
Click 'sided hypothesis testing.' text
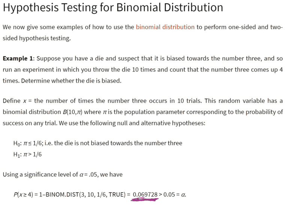(x=37, y=38)
